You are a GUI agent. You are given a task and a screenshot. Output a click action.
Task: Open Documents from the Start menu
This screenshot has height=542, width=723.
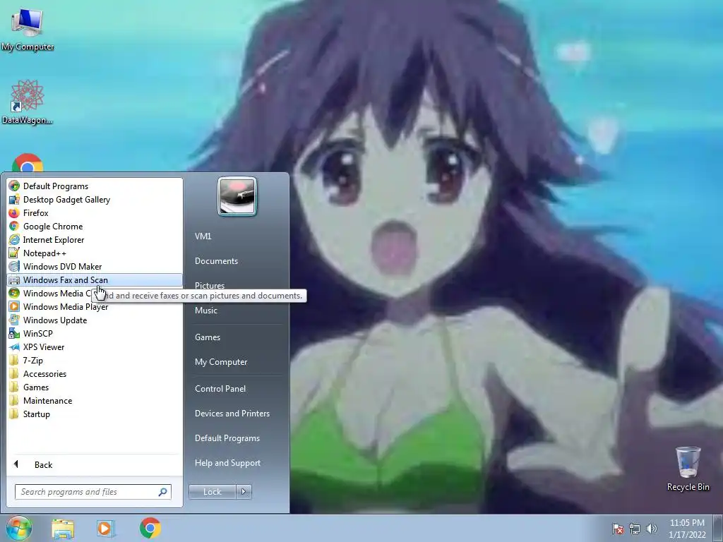pos(216,261)
